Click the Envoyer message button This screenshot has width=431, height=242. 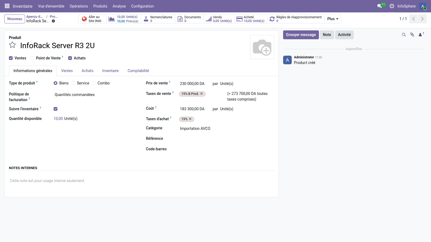click(301, 35)
